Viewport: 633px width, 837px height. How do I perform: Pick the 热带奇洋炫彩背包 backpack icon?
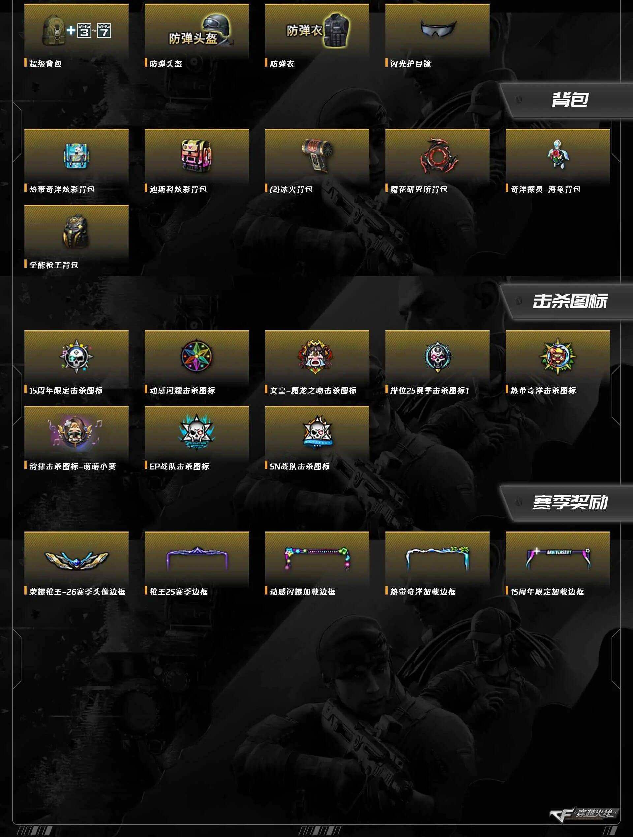pyautogui.click(x=76, y=156)
